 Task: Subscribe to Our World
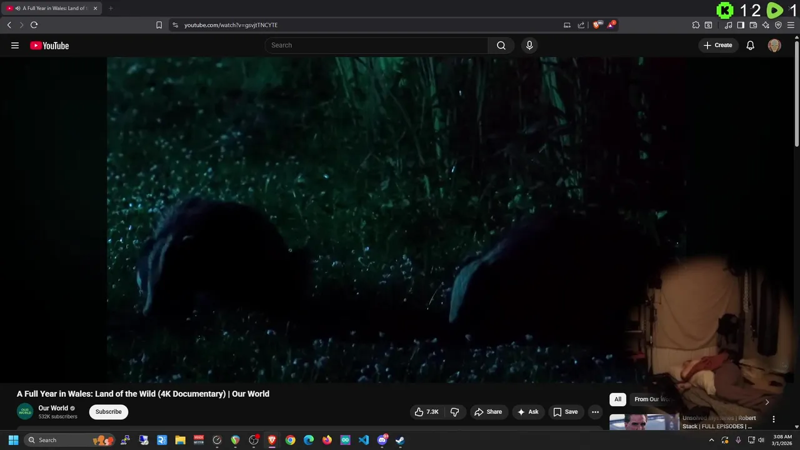[108, 412]
